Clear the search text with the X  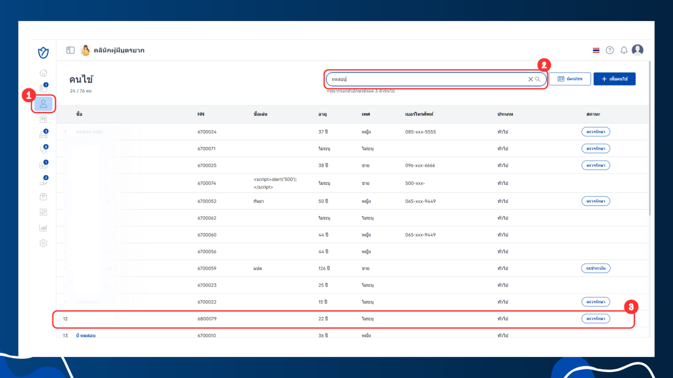tap(530, 79)
